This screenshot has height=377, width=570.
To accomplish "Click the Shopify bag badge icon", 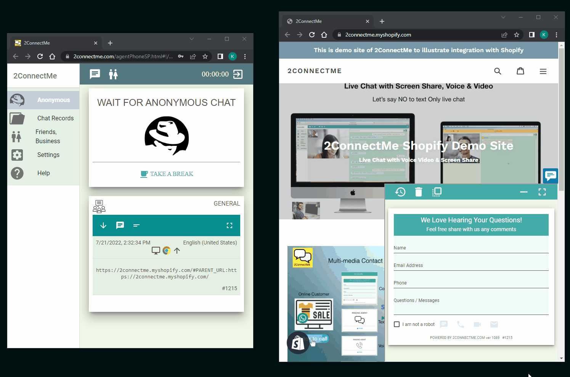I will tap(298, 343).
